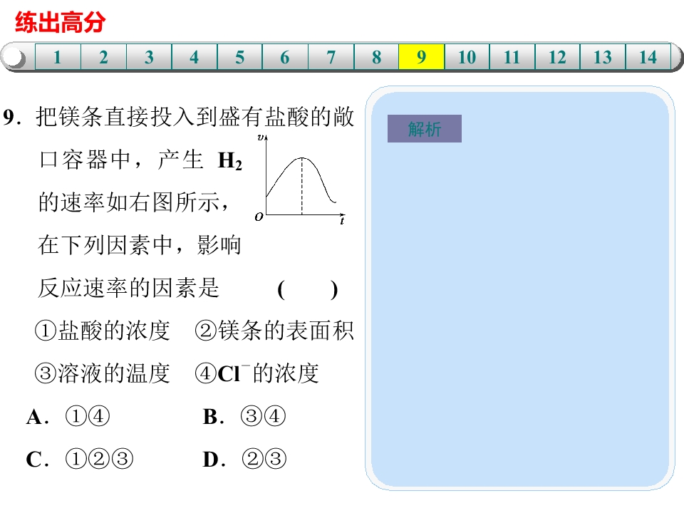Click the empty answer parentheses

[x=308, y=289]
